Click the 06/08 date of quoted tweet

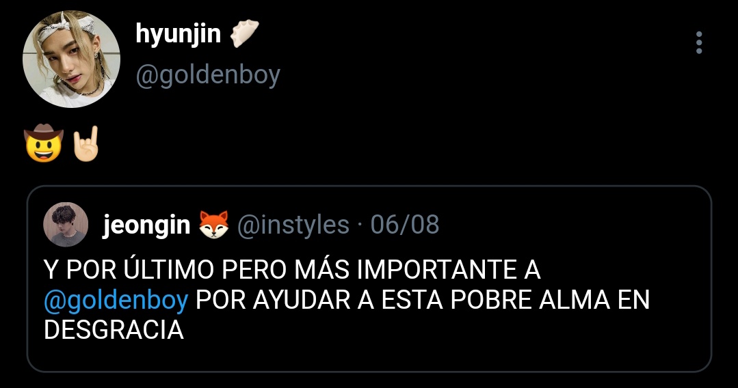[x=405, y=224]
